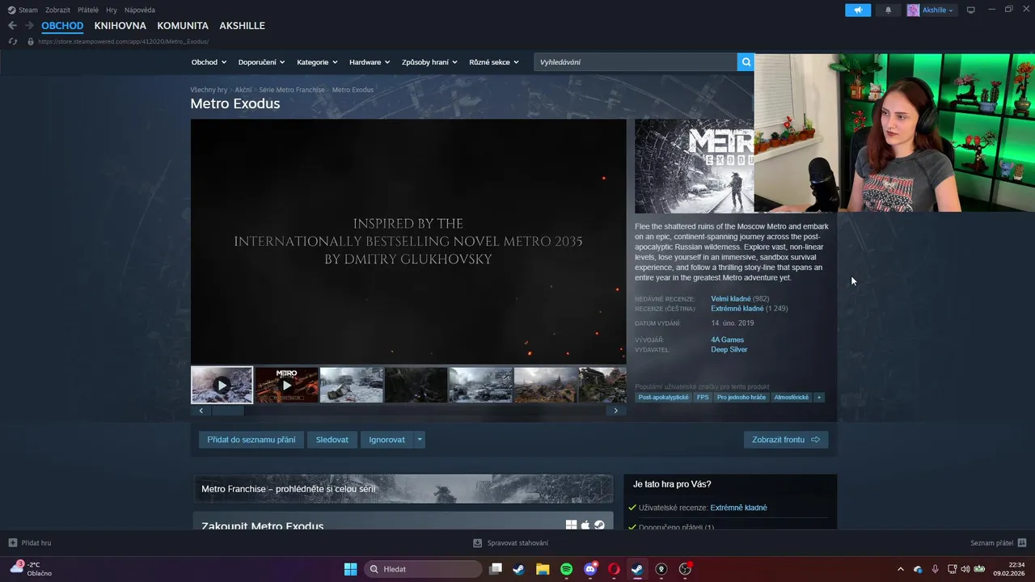This screenshot has height=582, width=1035.
Task: Click Zobrazit frontu button
Action: (x=786, y=440)
